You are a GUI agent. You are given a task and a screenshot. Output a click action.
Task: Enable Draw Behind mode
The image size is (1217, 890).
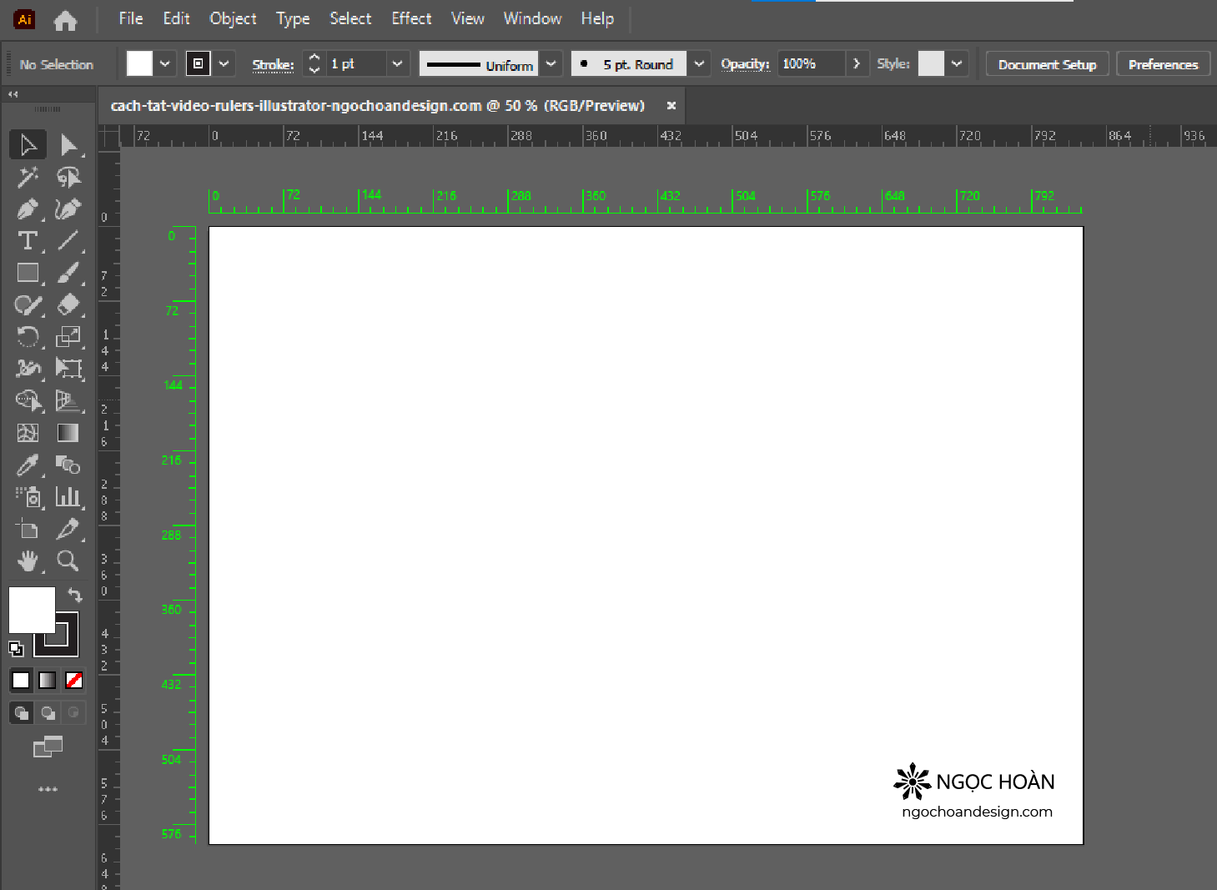tap(48, 713)
